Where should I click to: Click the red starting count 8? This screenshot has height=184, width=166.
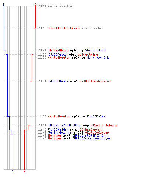point(35,4)
